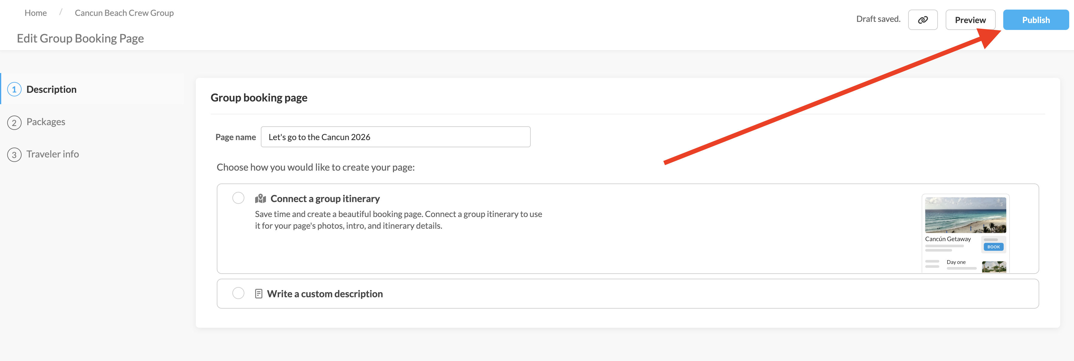
Task: Click the Connect a group itinerary heading
Action: (325, 199)
